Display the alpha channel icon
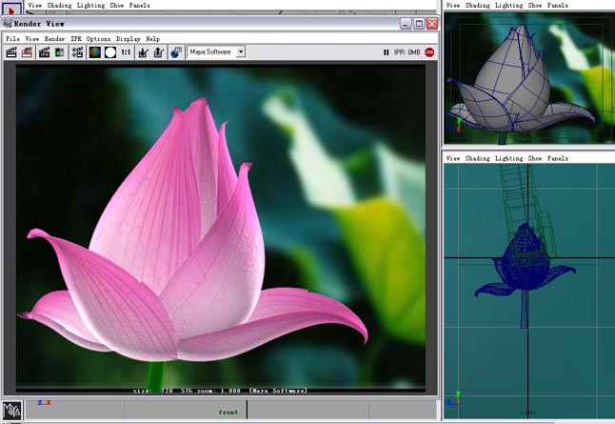615x424 pixels. (x=110, y=52)
